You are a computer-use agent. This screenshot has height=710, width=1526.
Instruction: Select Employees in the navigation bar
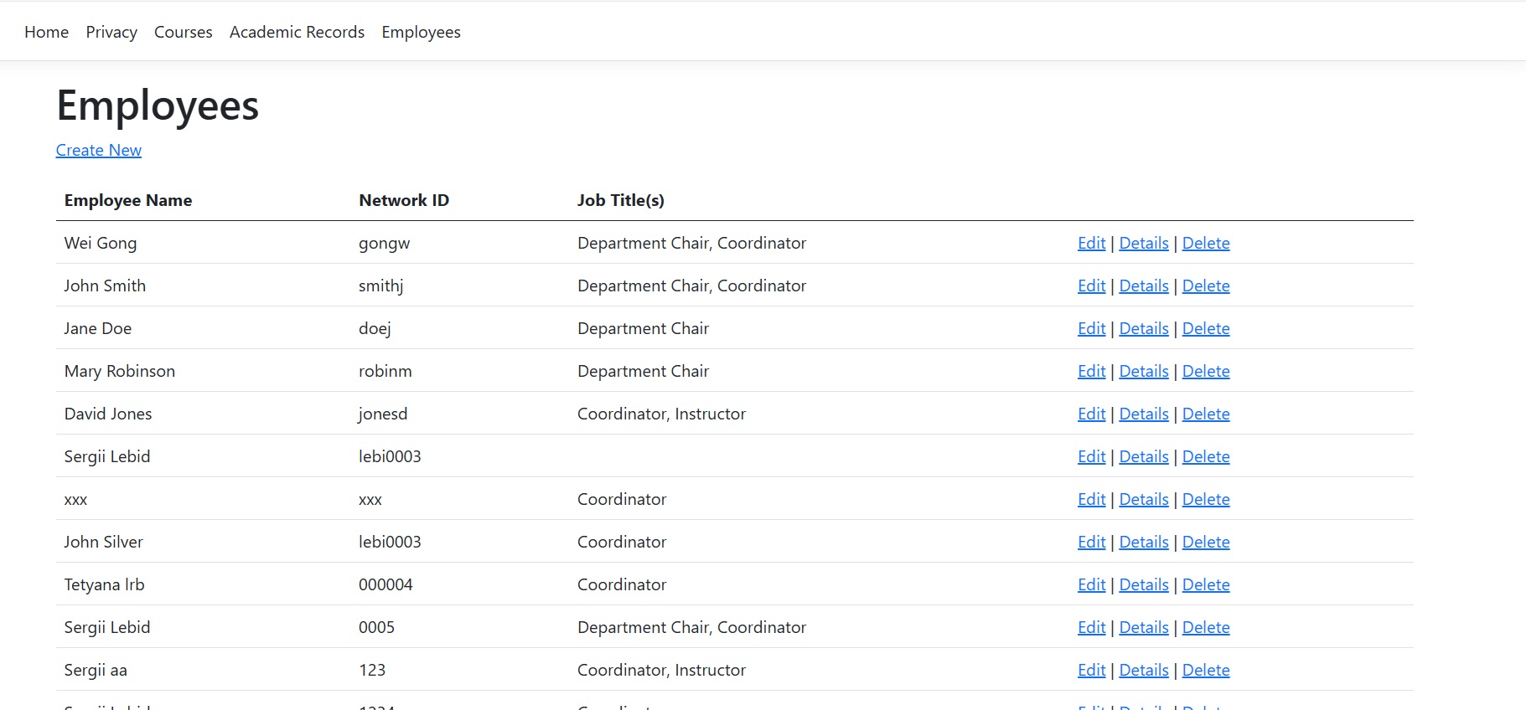tap(421, 32)
